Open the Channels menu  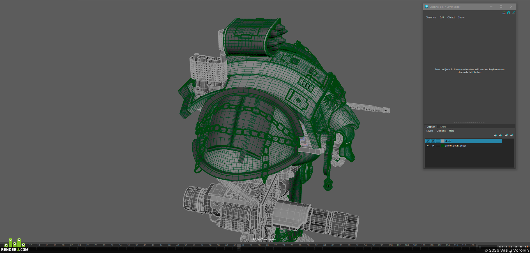pyautogui.click(x=431, y=17)
